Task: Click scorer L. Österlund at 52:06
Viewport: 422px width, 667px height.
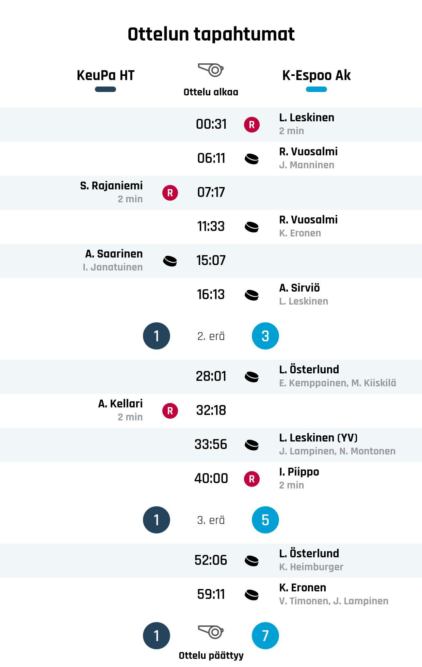Action: [309, 554]
